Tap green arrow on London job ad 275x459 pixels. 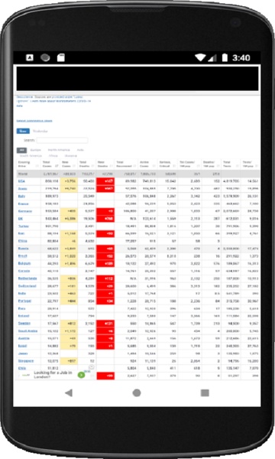point(82,375)
